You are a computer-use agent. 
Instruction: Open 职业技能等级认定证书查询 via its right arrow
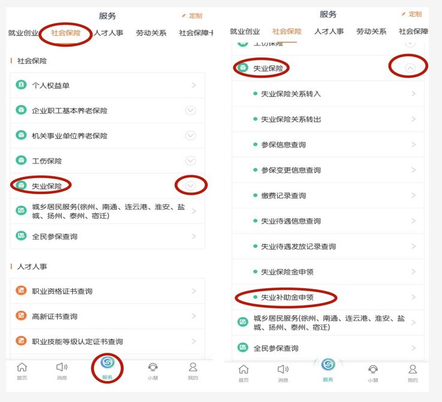tap(193, 341)
